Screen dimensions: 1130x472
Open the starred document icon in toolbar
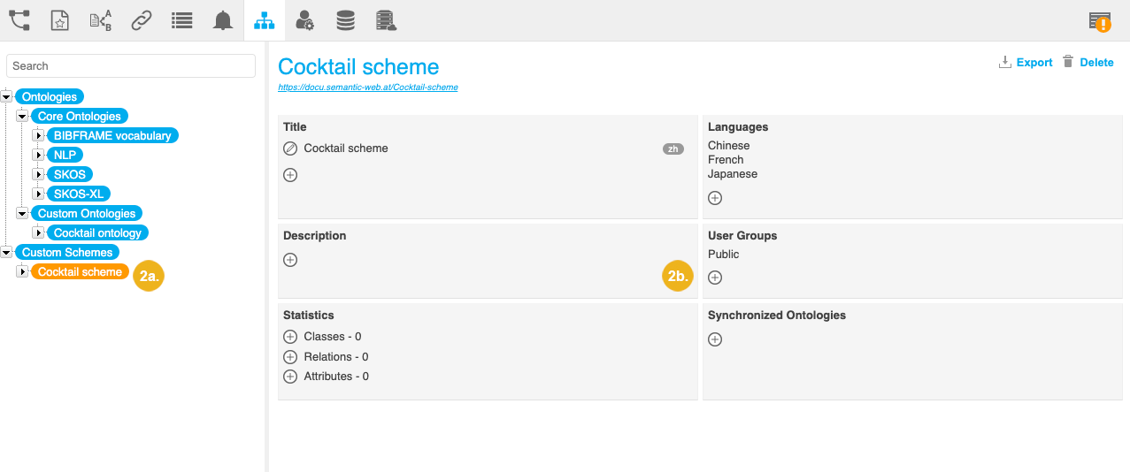[x=59, y=20]
